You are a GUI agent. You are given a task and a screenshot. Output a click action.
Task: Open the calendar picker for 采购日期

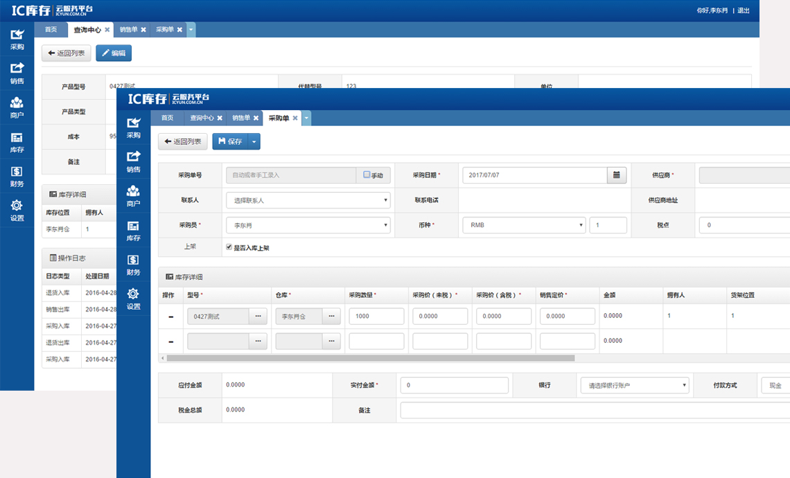617,175
